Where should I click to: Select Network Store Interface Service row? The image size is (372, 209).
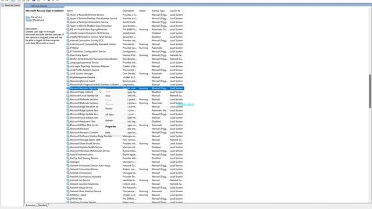pos(126,191)
